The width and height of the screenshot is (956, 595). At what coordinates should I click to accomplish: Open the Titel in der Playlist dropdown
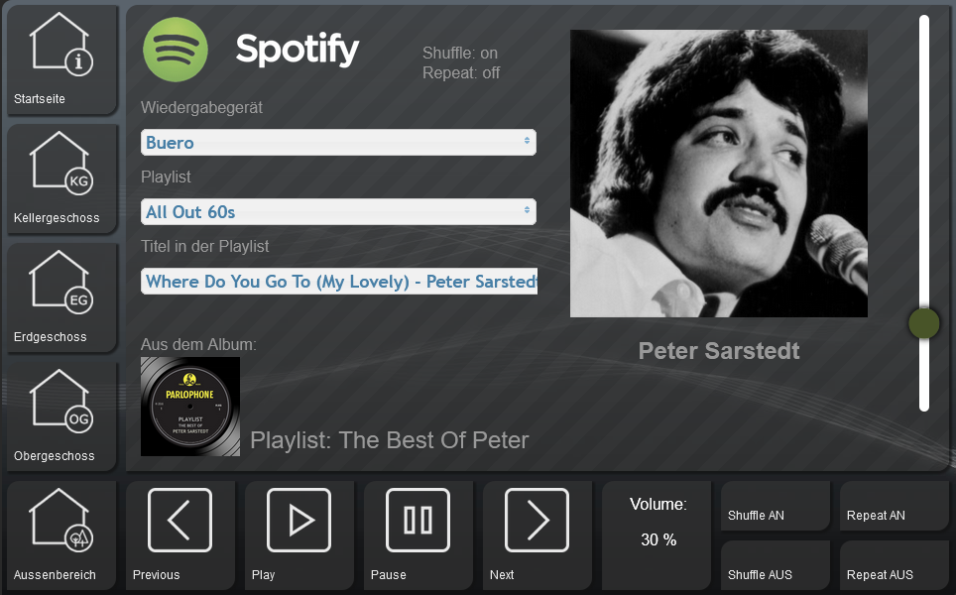(338, 282)
